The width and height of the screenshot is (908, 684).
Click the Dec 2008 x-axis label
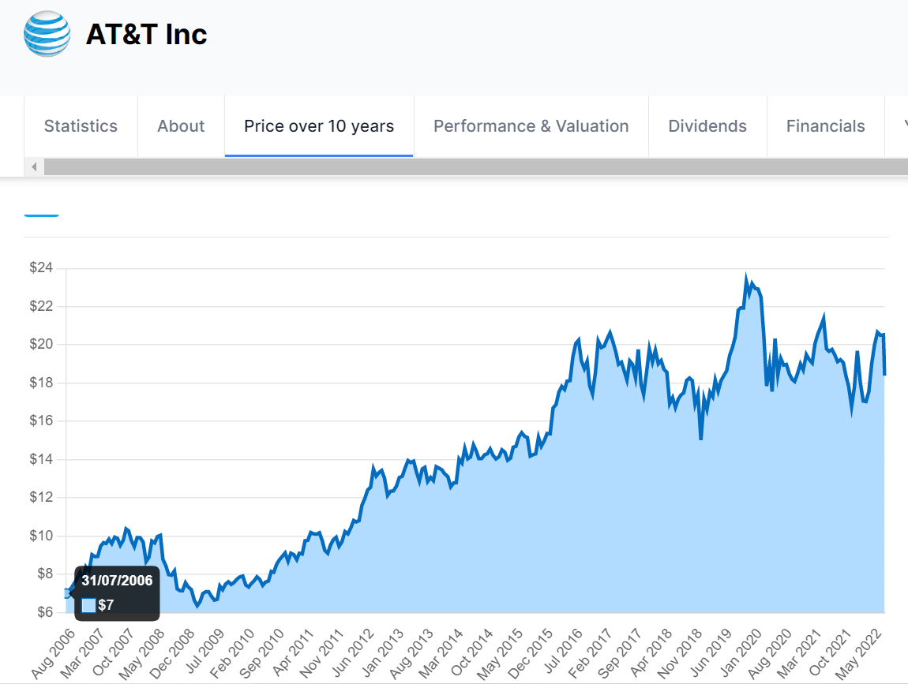tap(173, 654)
